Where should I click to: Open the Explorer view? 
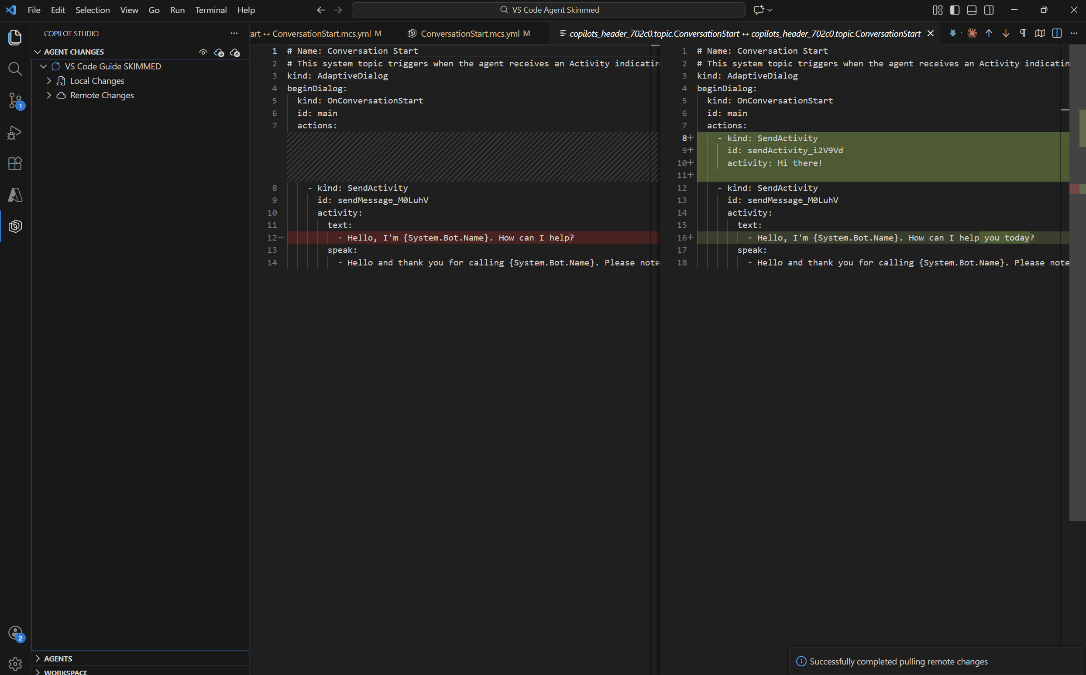point(15,38)
